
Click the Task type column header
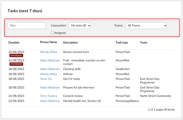[x=122, y=43]
